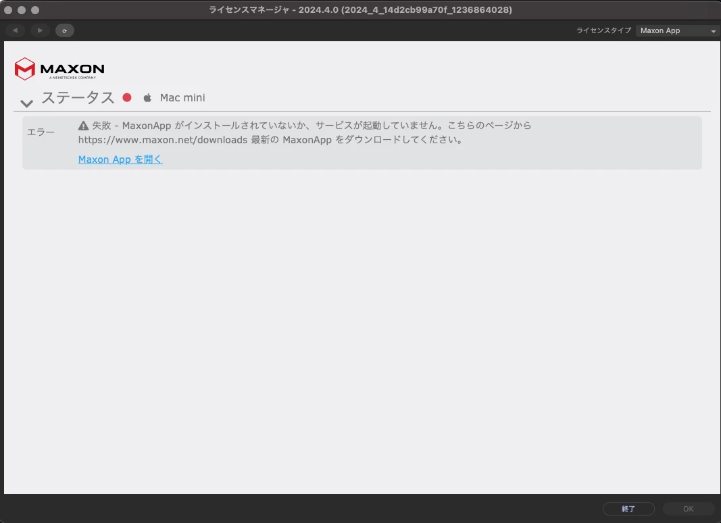
Task: Click the ライセンスタイプ label
Action: tap(603, 30)
